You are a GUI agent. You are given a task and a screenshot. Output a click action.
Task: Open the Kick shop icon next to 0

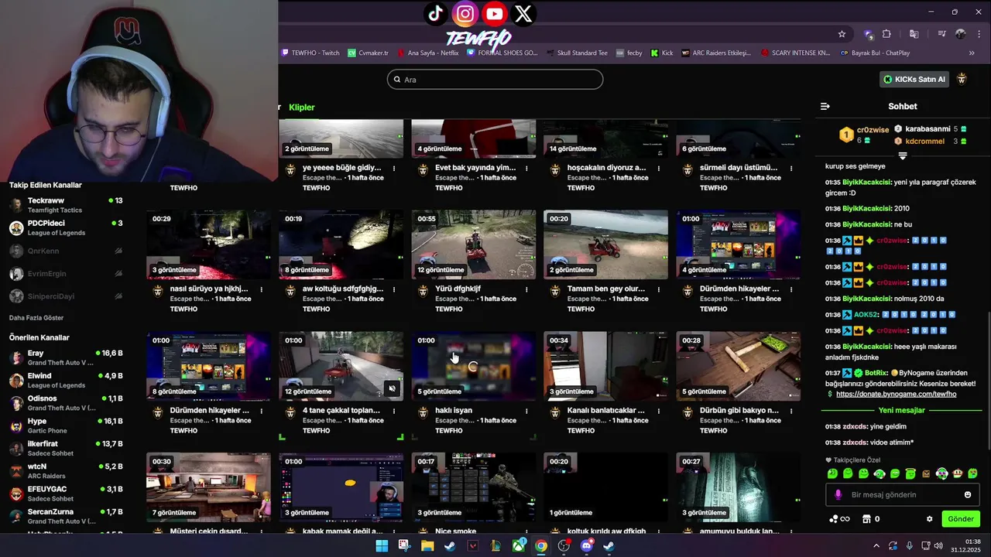[x=867, y=519]
